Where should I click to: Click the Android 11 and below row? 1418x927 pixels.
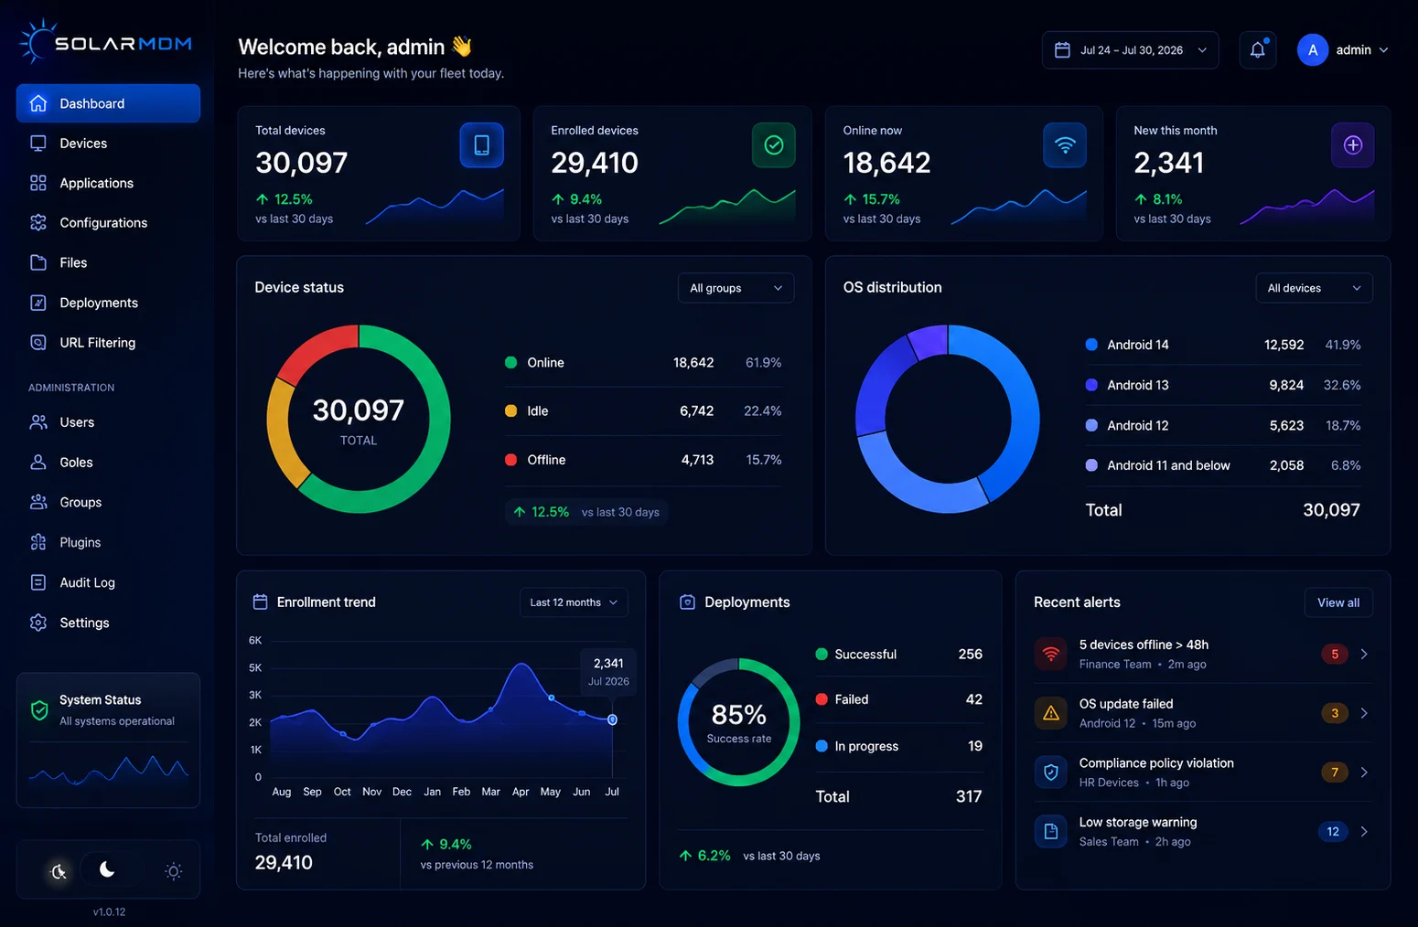tap(1223, 465)
